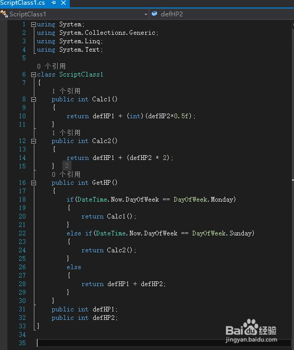This screenshot has height=350, width=294.
Task: Collapse the using directives block
Action: pyautogui.click(x=33, y=24)
